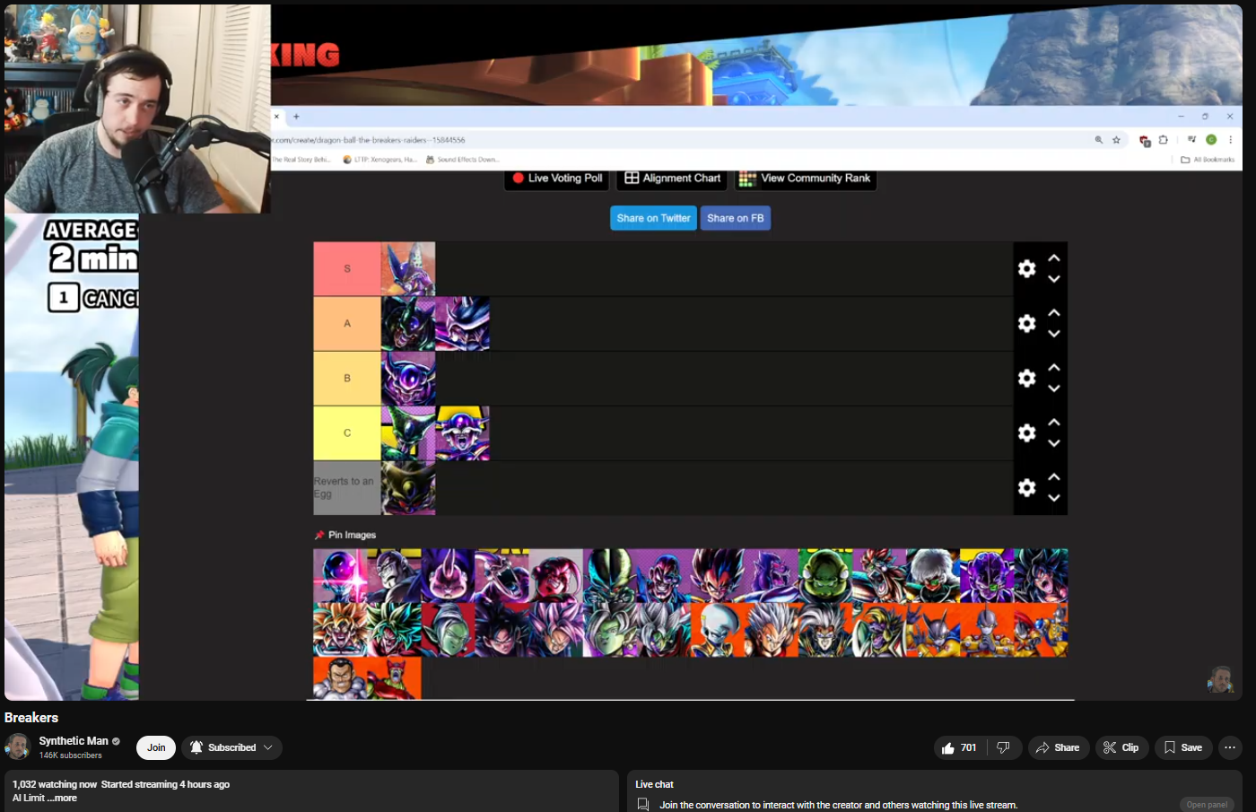The height and width of the screenshot is (812, 1256).
Task: Move the A tier row up
Action: (1054, 313)
